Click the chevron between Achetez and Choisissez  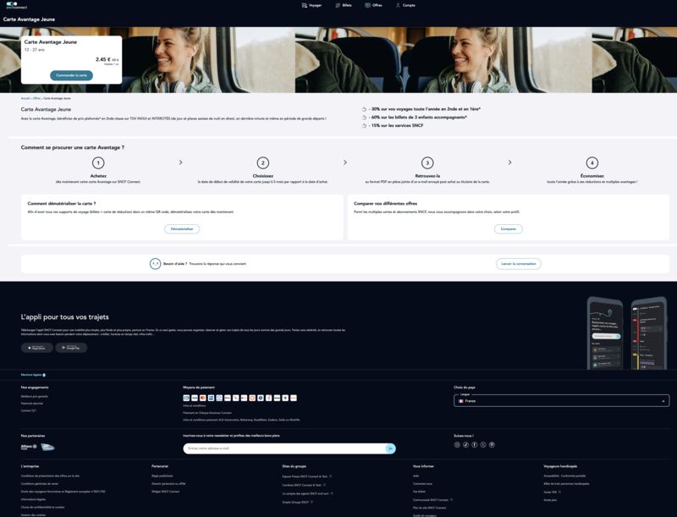180,162
